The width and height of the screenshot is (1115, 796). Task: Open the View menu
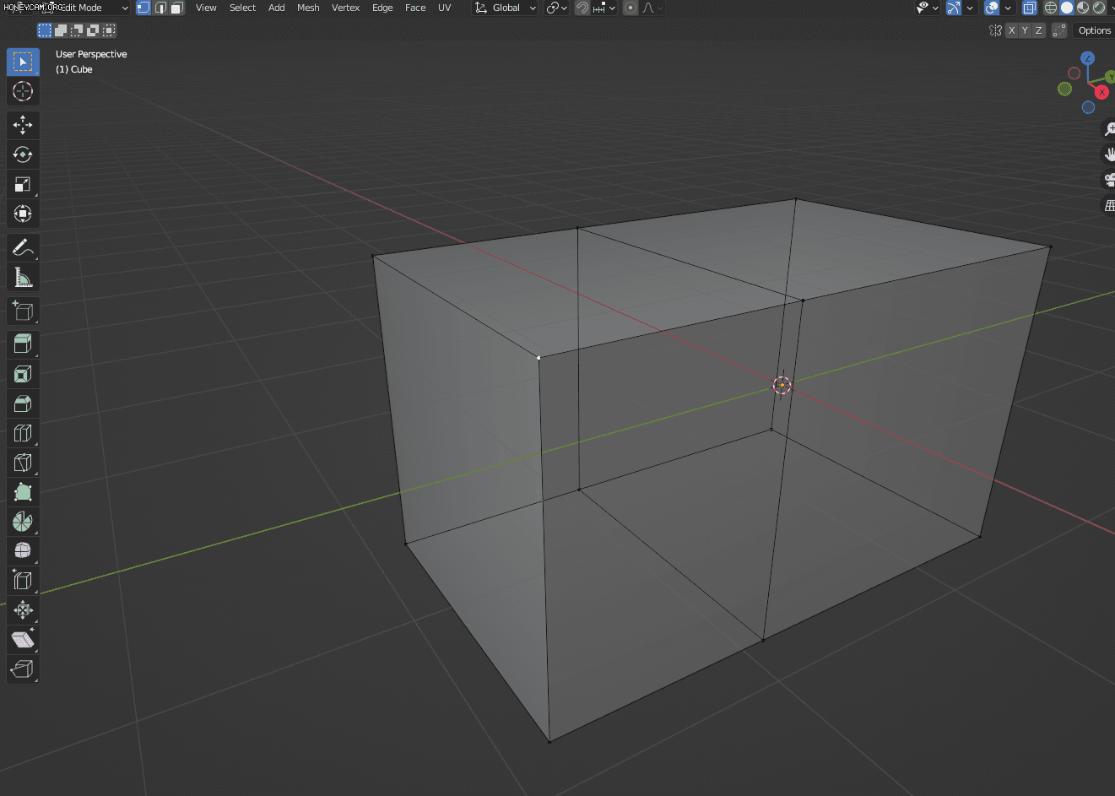[206, 8]
